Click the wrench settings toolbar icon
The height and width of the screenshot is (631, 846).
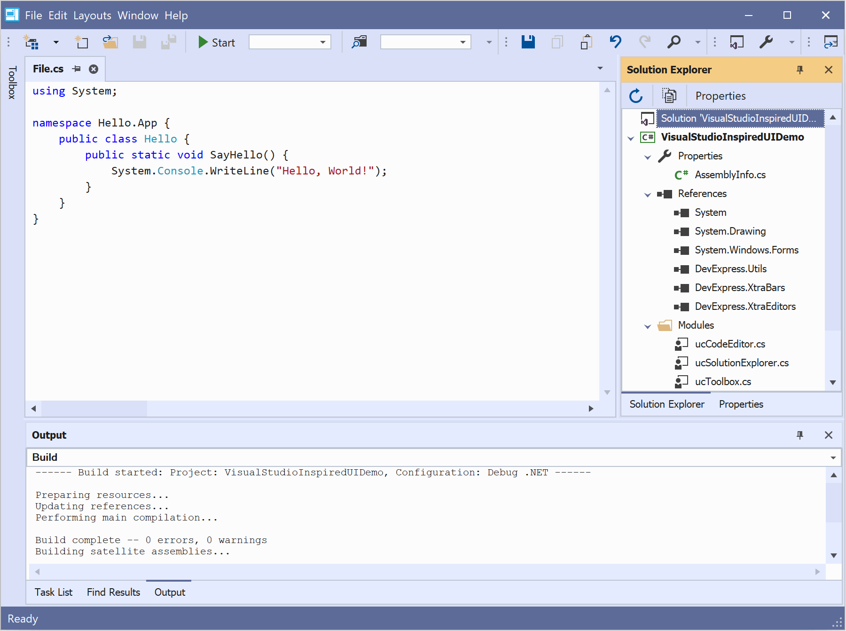tap(766, 42)
